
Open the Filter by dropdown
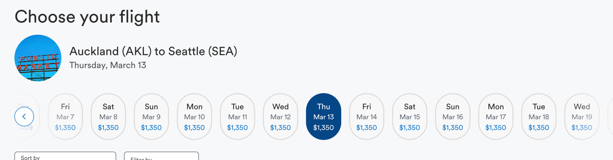coord(161,157)
